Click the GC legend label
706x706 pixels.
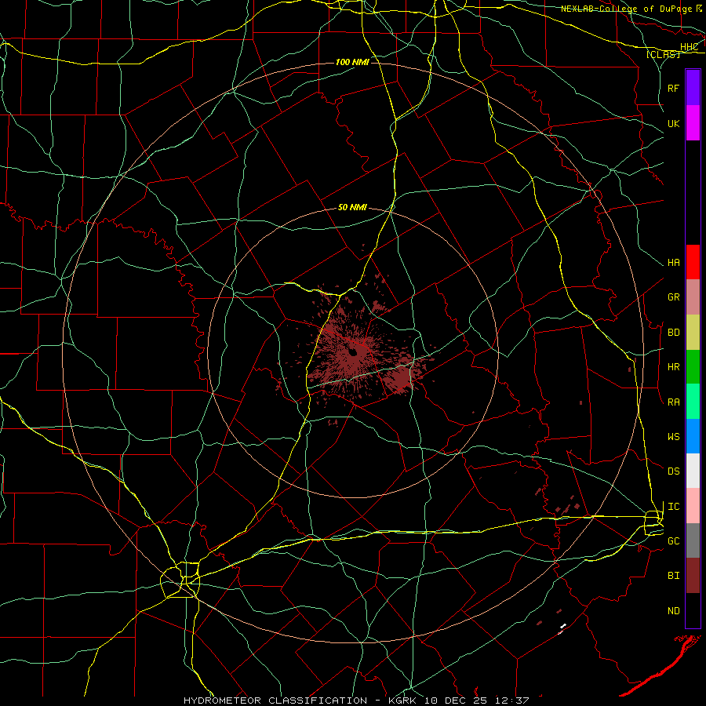coord(674,541)
